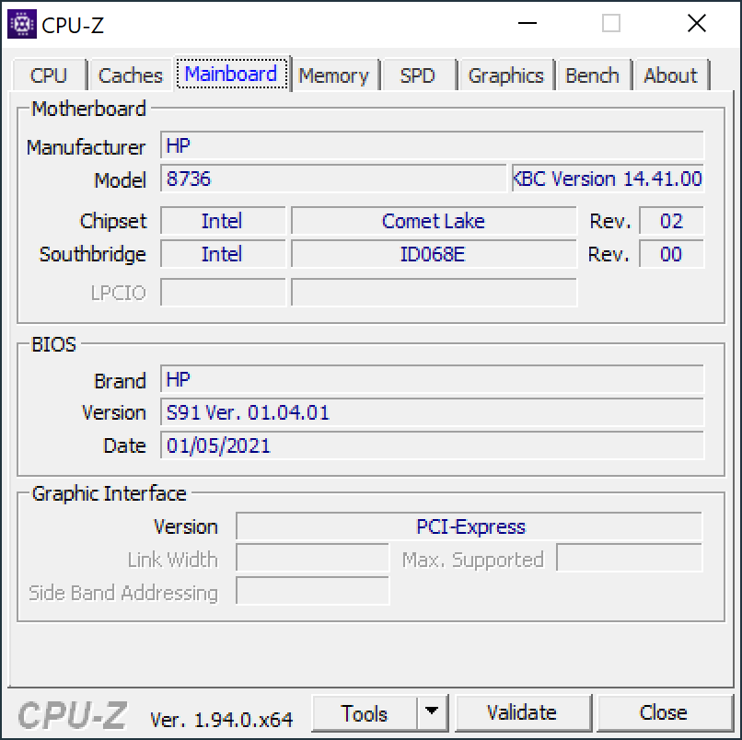This screenshot has height=740, width=742.
Task: Click the Graphic Interface PCI-Express field
Action: 470,526
